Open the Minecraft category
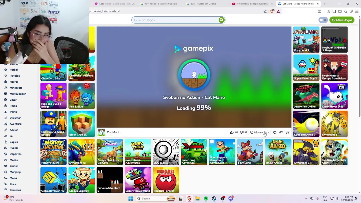 (x=16, y=88)
